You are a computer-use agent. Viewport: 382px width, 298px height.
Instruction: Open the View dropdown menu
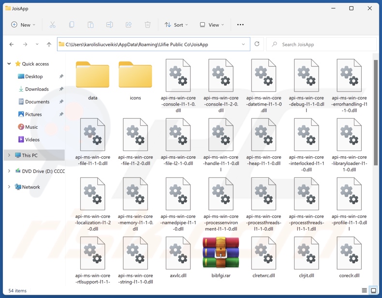coord(212,25)
